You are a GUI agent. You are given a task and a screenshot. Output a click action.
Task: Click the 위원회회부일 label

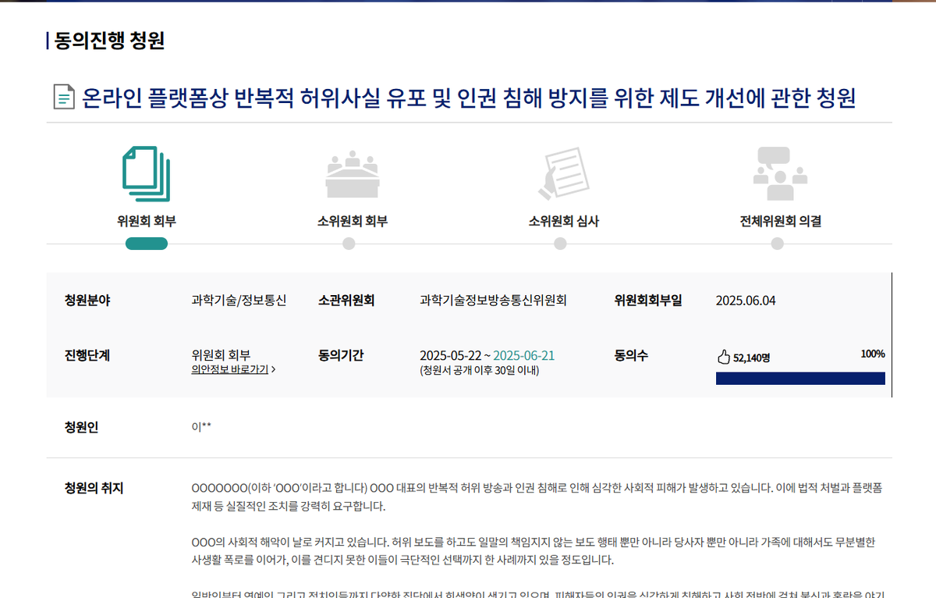point(648,301)
